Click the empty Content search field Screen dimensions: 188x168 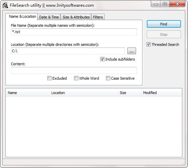74,70
